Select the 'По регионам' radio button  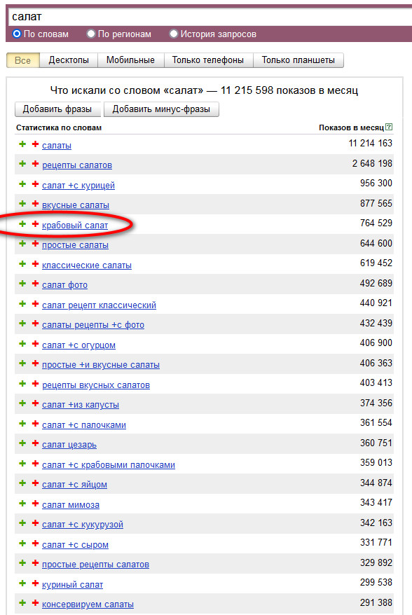click(x=91, y=34)
